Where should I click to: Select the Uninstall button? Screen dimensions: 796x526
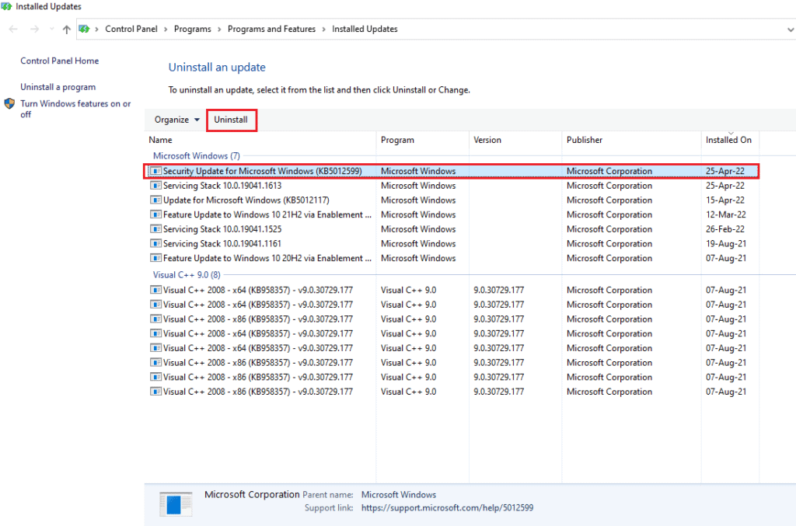(231, 120)
